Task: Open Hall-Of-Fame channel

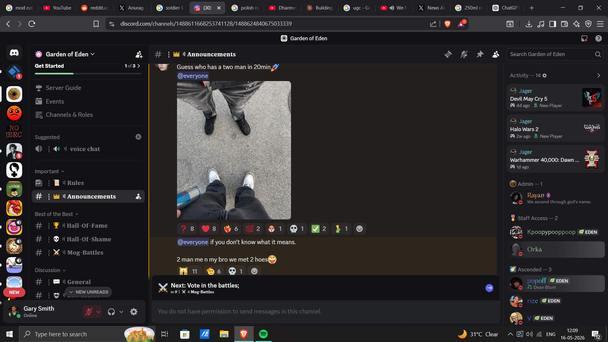Action: click(88, 225)
